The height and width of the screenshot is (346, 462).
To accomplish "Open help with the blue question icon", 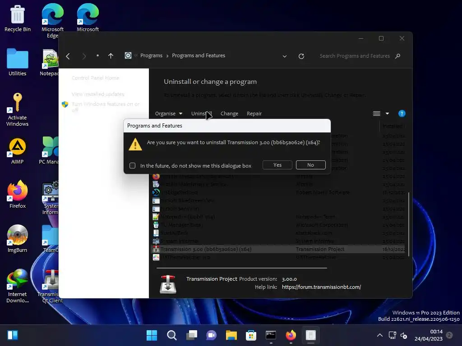I will [x=402, y=114].
